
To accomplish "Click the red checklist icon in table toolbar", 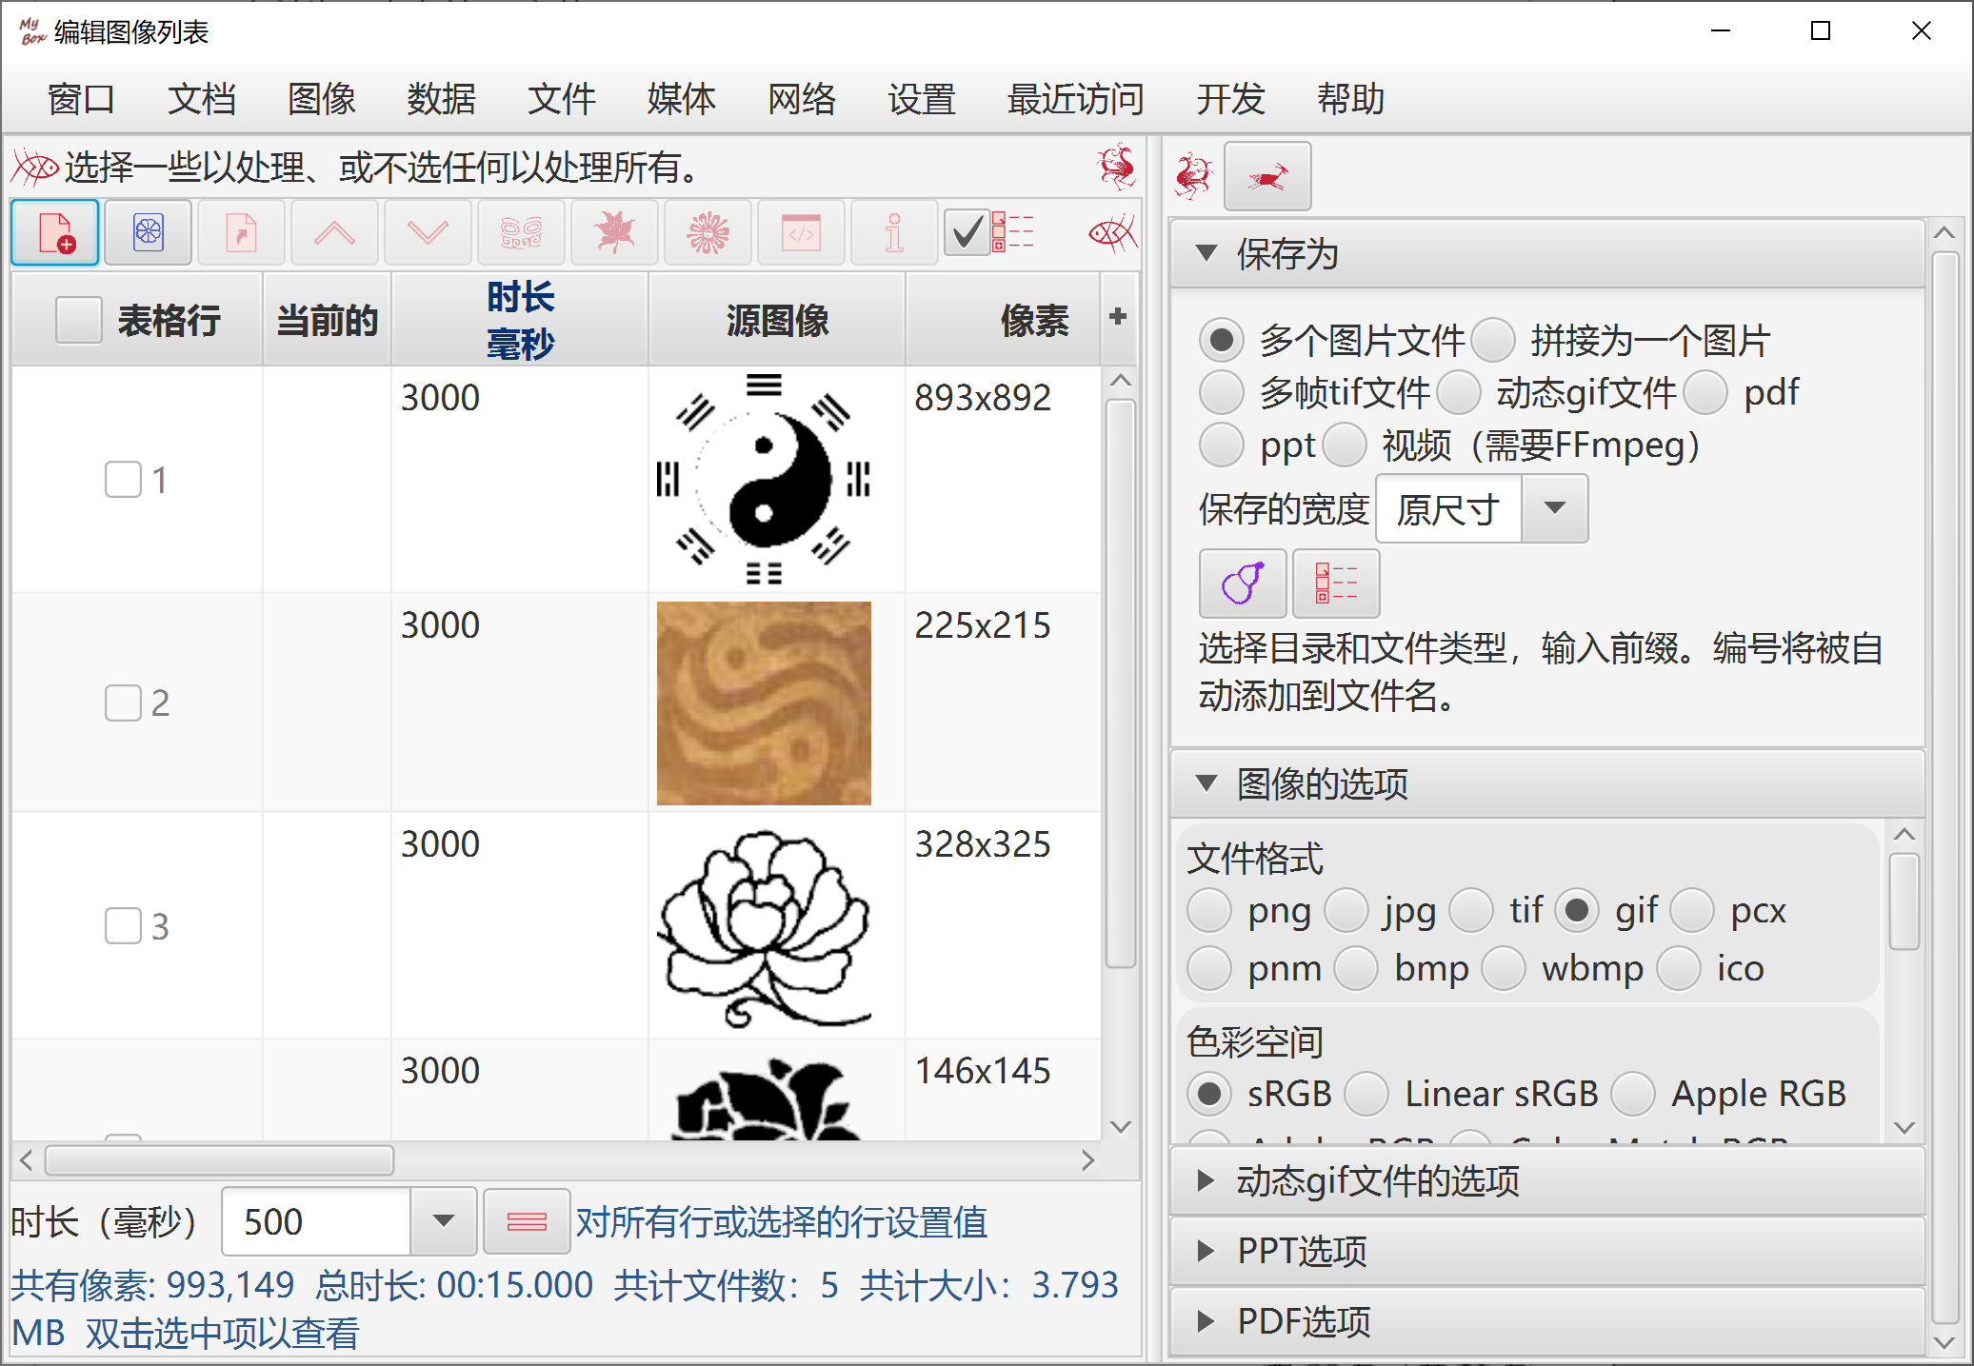I will [1013, 232].
